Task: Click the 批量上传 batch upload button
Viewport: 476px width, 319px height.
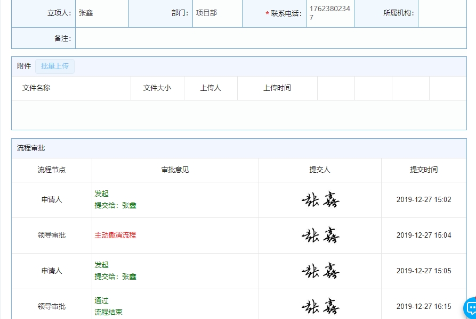Action: tap(54, 66)
